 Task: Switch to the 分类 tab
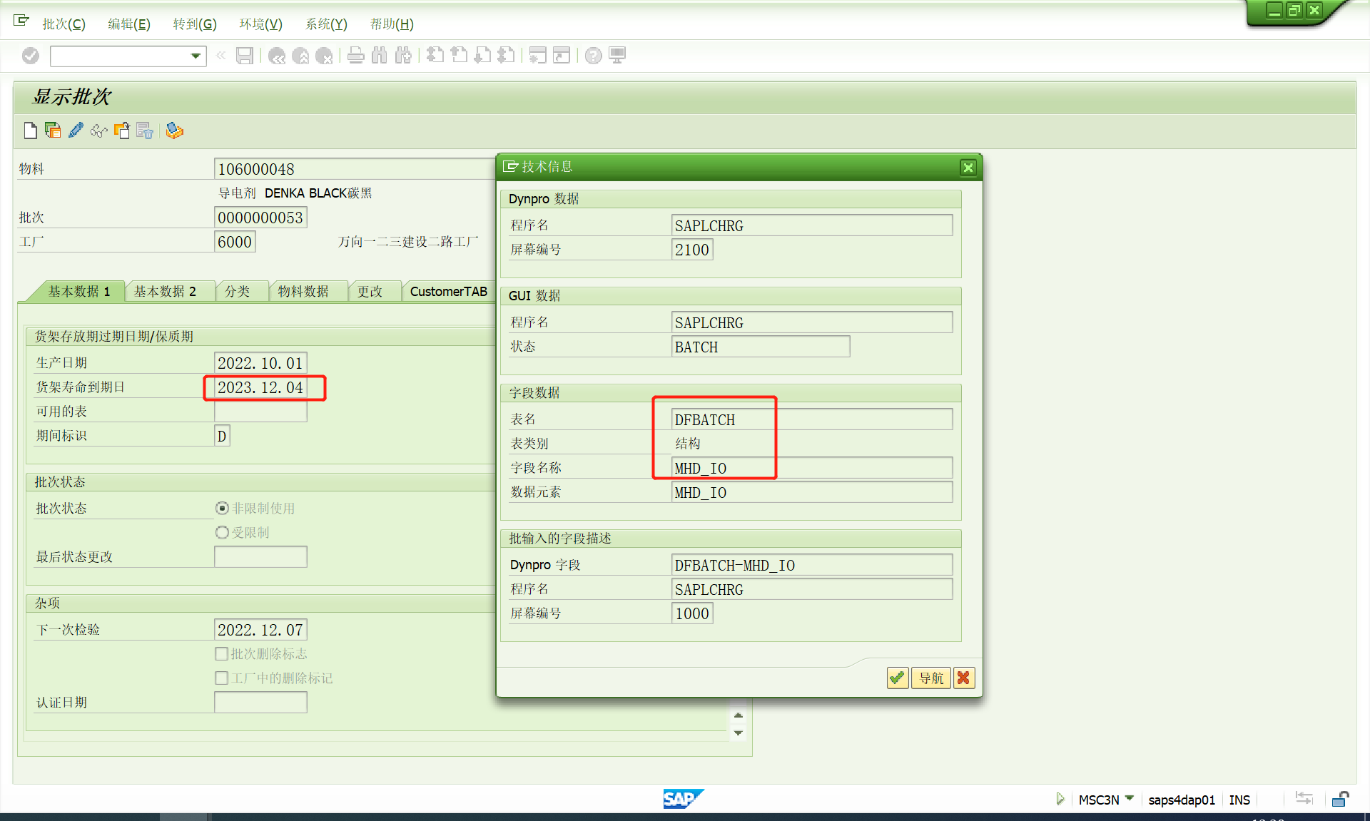click(237, 291)
